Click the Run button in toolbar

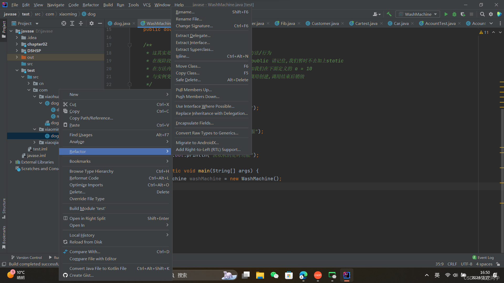tap(446, 14)
